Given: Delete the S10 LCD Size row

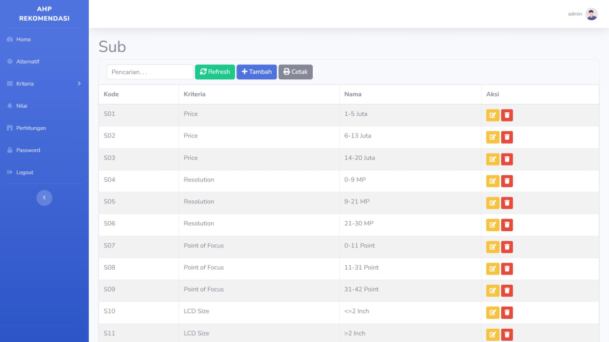Looking at the screenshot, I should pos(507,312).
